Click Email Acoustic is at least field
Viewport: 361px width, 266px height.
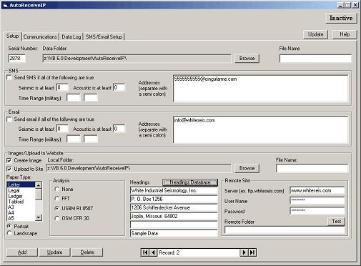click(119, 129)
